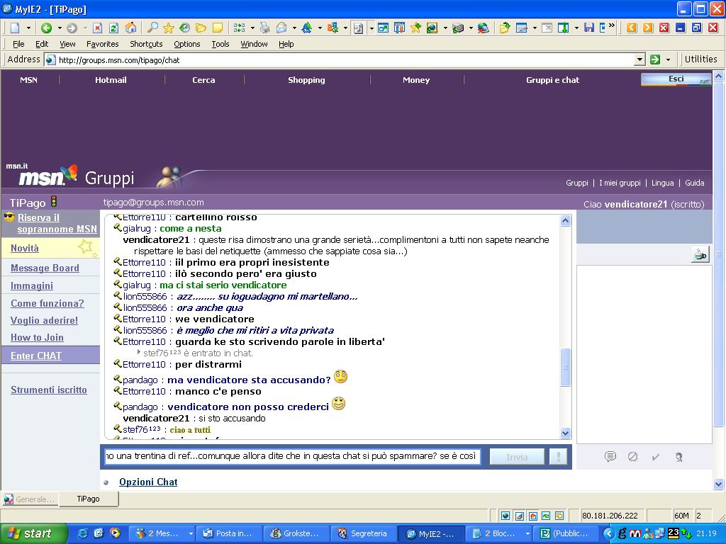
Task: Click the yellow sticky note toolbar icon
Action: (x=217, y=28)
